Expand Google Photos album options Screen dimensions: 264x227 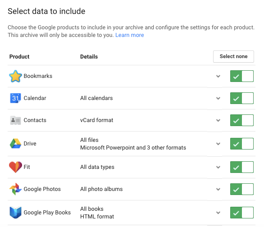[x=218, y=189]
